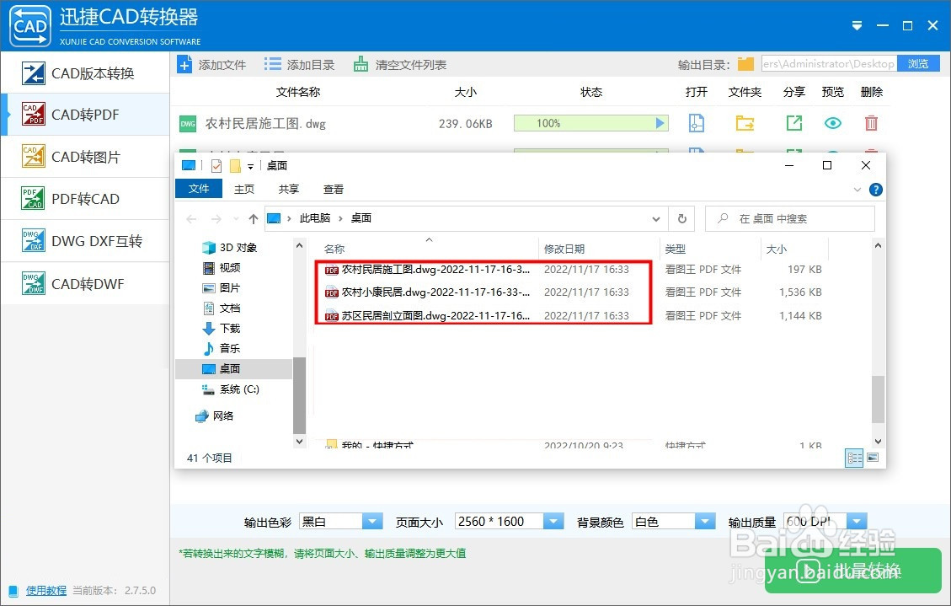Click quick access properties checkmark icon
The image size is (951, 606).
(x=216, y=165)
